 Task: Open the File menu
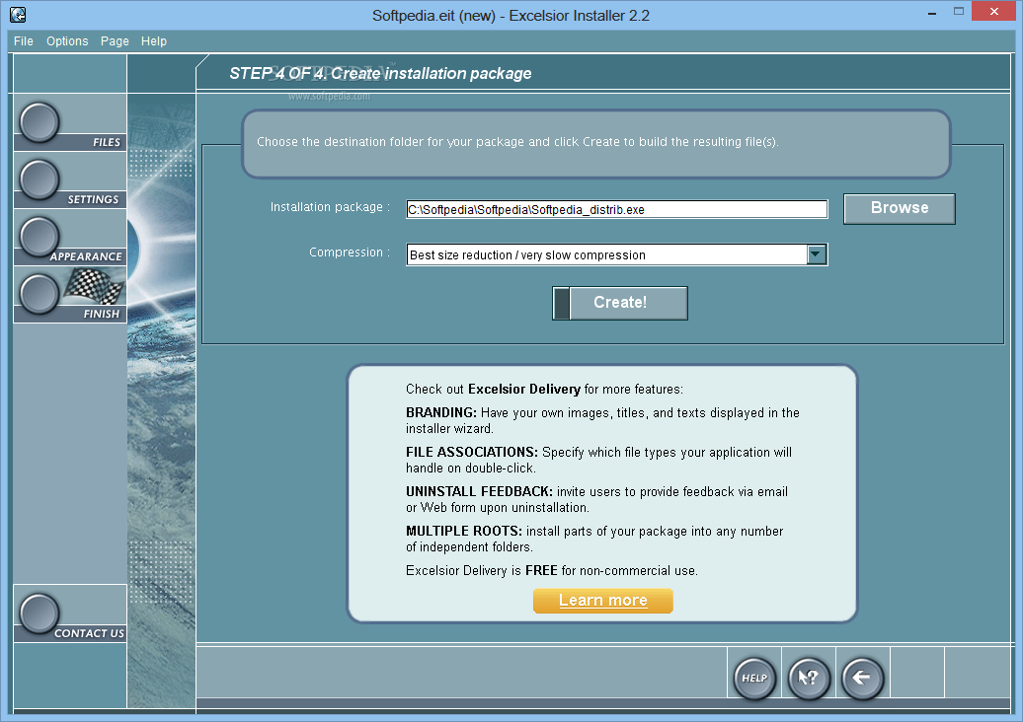click(x=24, y=41)
